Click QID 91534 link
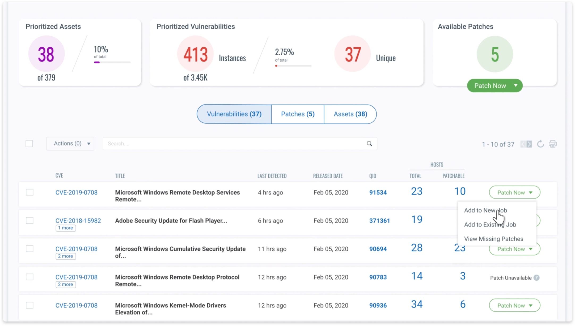575x326 pixels. pyautogui.click(x=378, y=192)
